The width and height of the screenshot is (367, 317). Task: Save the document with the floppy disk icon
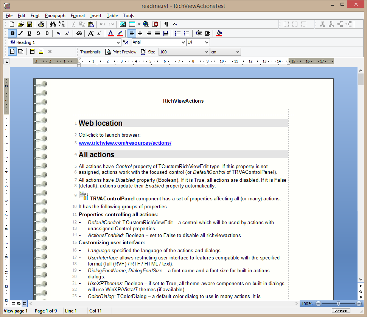click(x=30, y=24)
